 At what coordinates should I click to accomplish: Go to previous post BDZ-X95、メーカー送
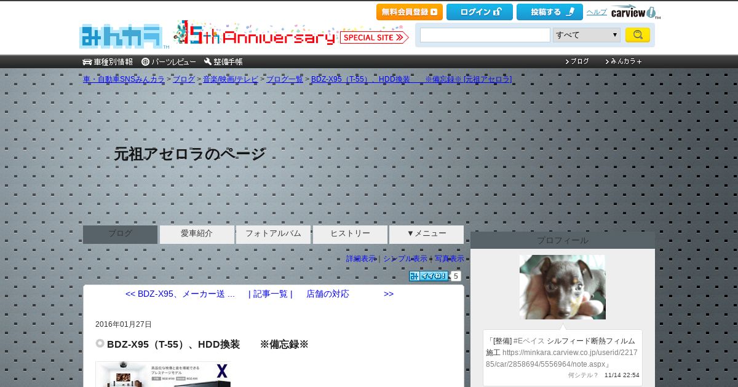pyautogui.click(x=180, y=294)
